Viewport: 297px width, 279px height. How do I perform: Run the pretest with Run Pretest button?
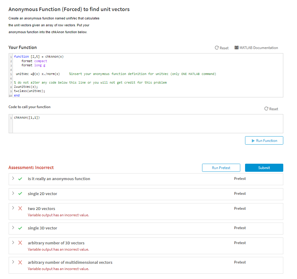click(221, 168)
